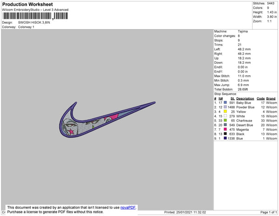This screenshot has width=279, height=216.
Task: Click the Width value 3.80 in
Action: pyautogui.click(x=272, y=17)
